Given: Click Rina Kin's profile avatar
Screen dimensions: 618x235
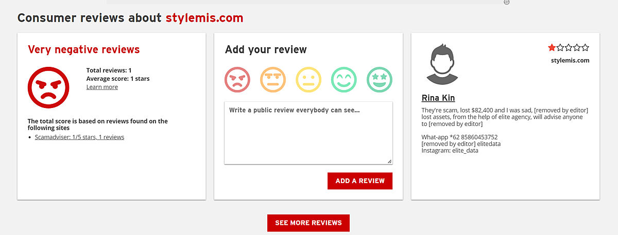Looking at the screenshot, I should click(442, 64).
